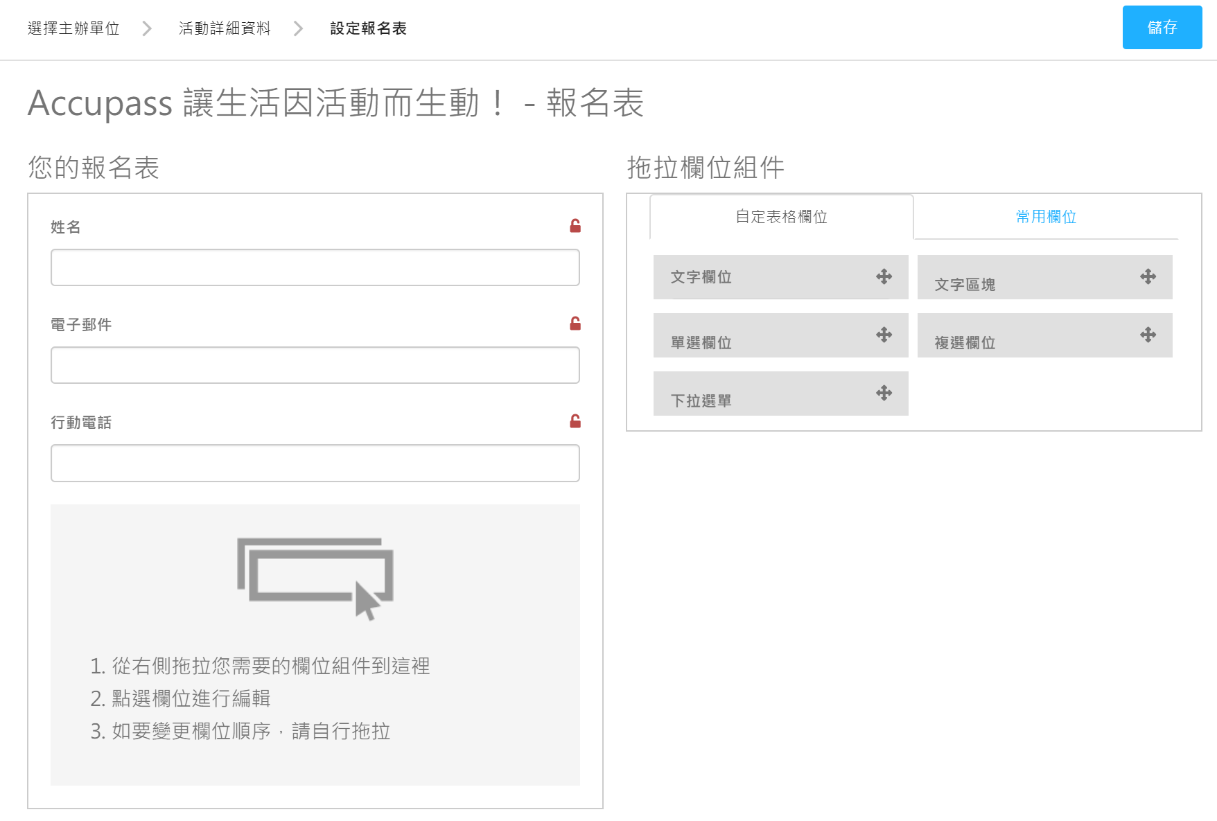The image size is (1217, 821).
Task: Go back to 選擇主辦單位 step
Action: click(x=73, y=28)
